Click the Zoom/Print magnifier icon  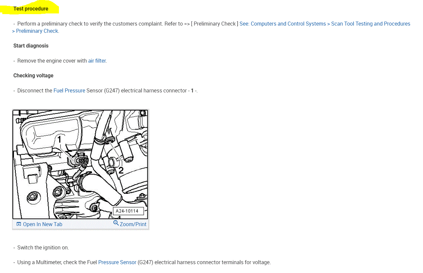coord(116,223)
